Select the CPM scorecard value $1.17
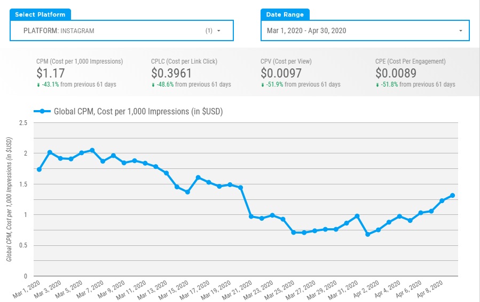This screenshot has height=302, width=480. point(50,73)
